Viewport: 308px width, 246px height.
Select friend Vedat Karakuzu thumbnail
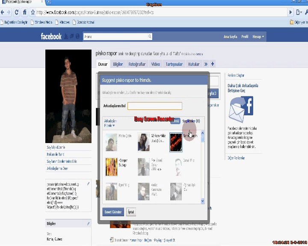(x=144, y=191)
